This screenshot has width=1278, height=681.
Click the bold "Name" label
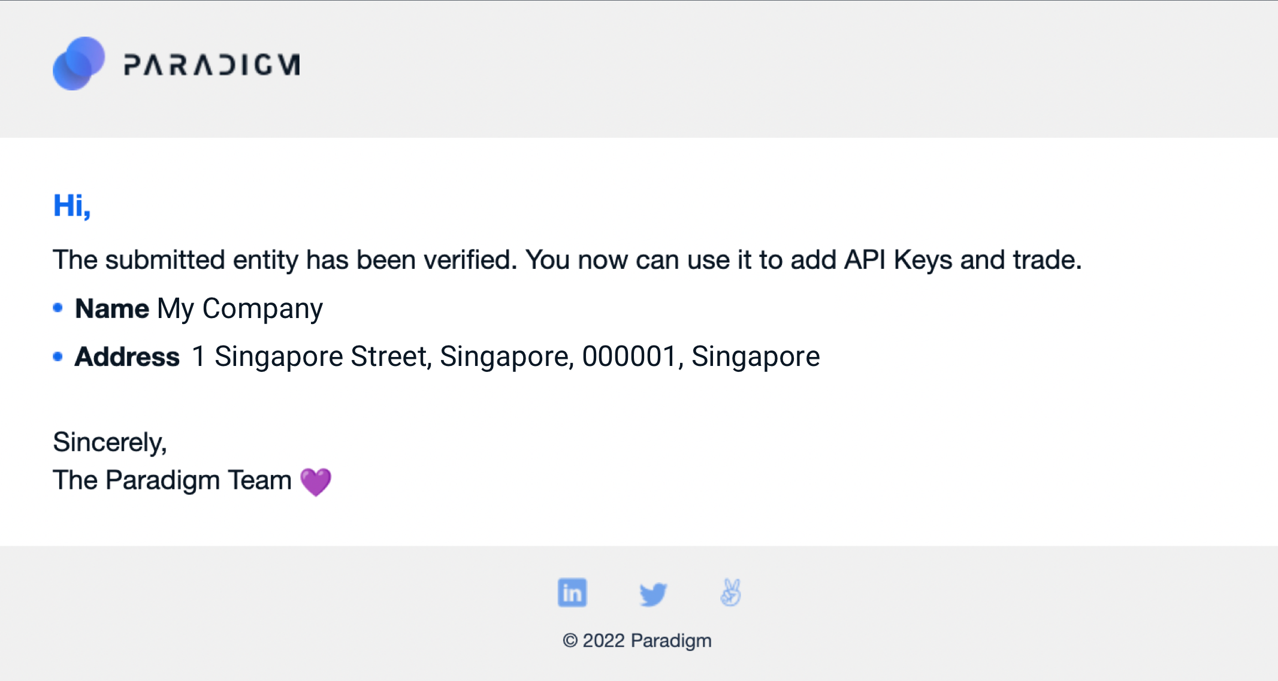click(x=112, y=309)
